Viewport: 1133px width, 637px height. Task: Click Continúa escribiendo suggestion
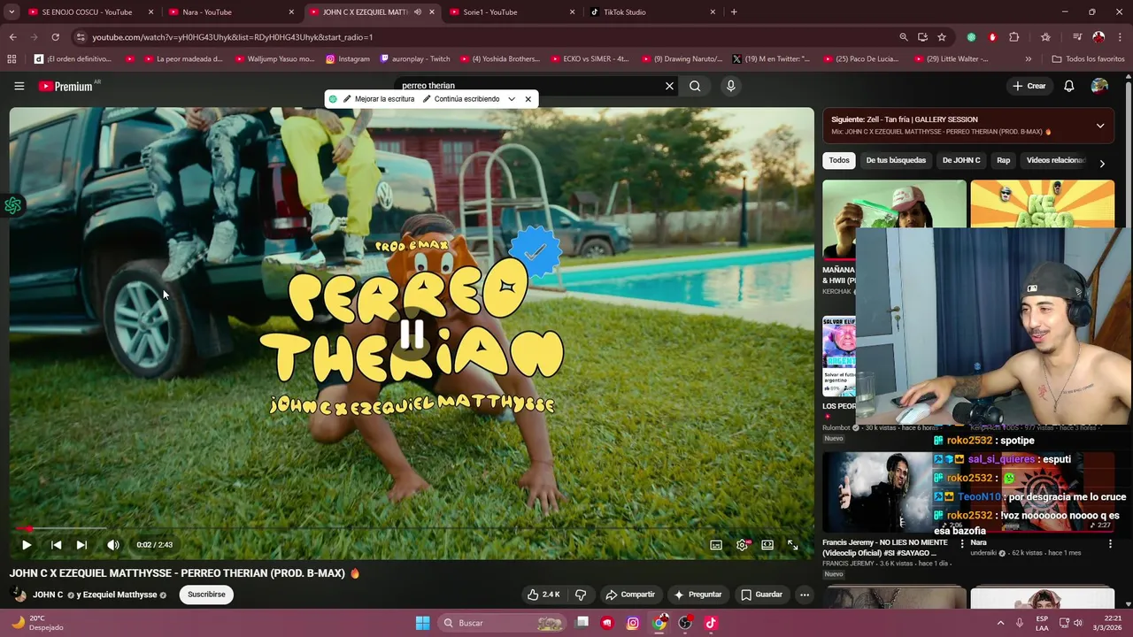(461, 99)
